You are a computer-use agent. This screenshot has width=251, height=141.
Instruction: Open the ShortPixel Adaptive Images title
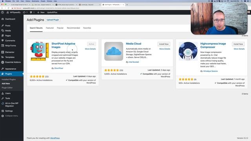[x=64, y=45]
